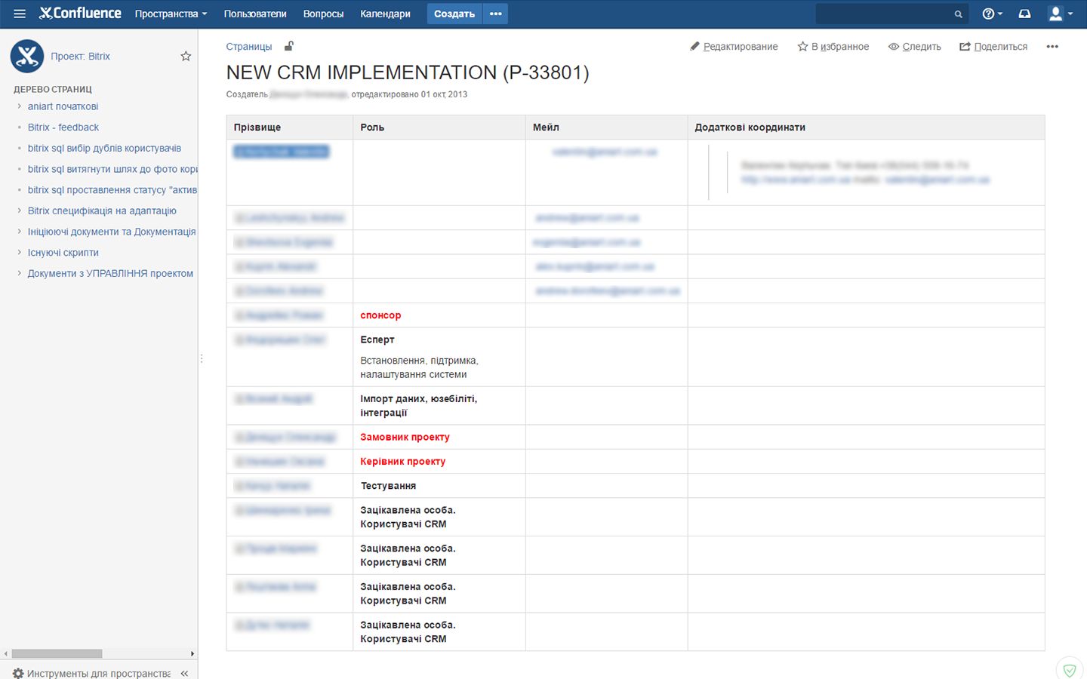Click the page title NEW CRM IMPLEMENTATION
Image resolution: width=1087 pixels, height=679 pixels.
408,72
